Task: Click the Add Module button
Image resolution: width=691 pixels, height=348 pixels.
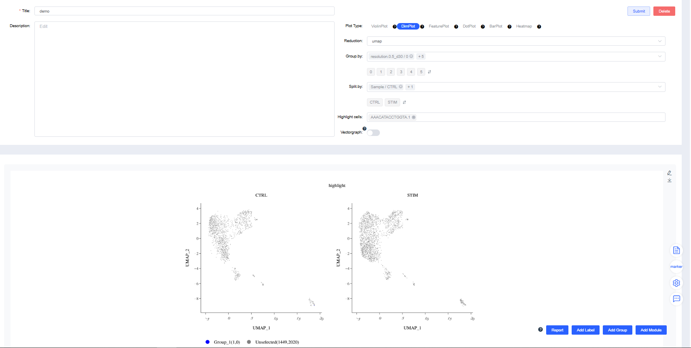Action: tap(651, 330)
